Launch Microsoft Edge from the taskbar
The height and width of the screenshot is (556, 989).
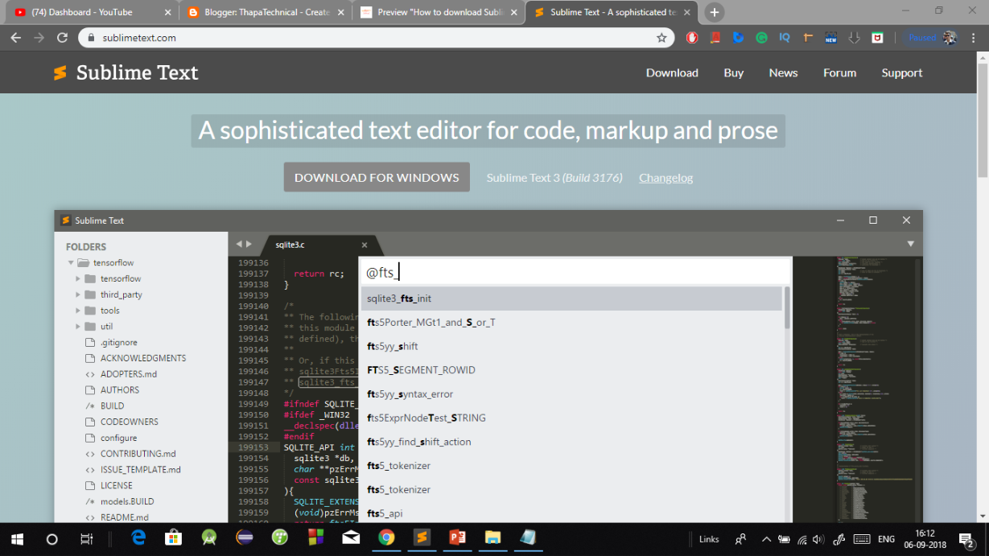tap(138, 538)
